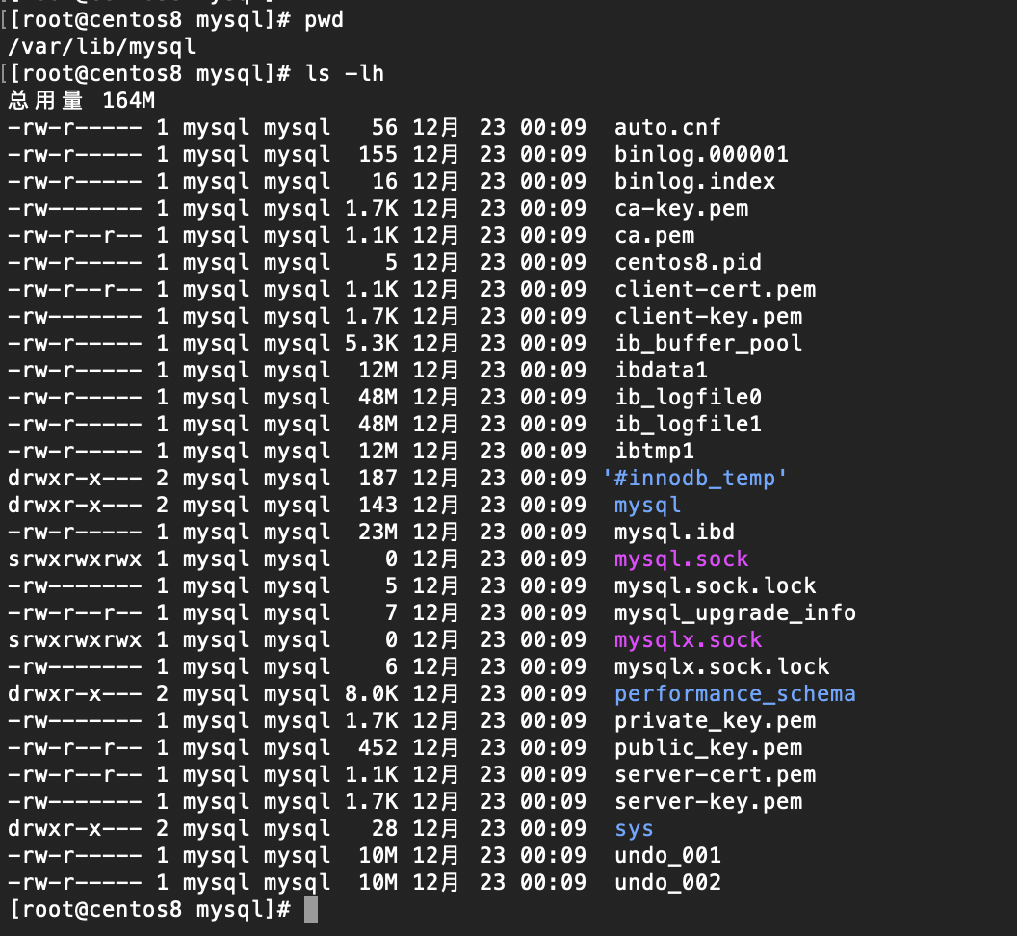Click the blue sys directory name

click(634, 829)
